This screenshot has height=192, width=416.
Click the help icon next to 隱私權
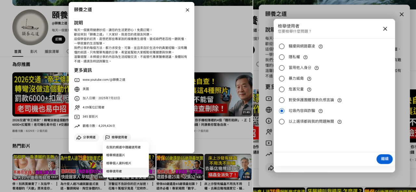pos(305,57)
